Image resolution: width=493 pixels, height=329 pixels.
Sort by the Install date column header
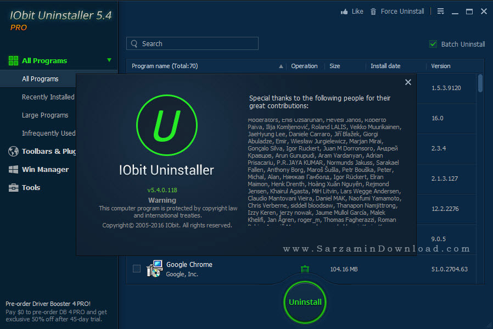click(x=385, y=66)
